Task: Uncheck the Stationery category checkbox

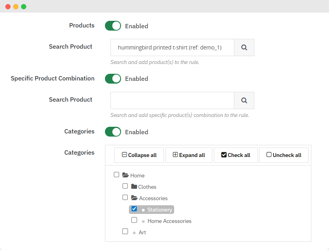Action: (x=134, y=209)
